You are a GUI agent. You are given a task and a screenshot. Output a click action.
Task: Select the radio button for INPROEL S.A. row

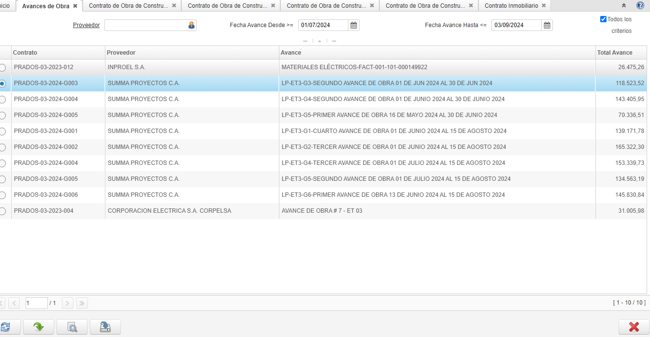[x=2, y=68]
